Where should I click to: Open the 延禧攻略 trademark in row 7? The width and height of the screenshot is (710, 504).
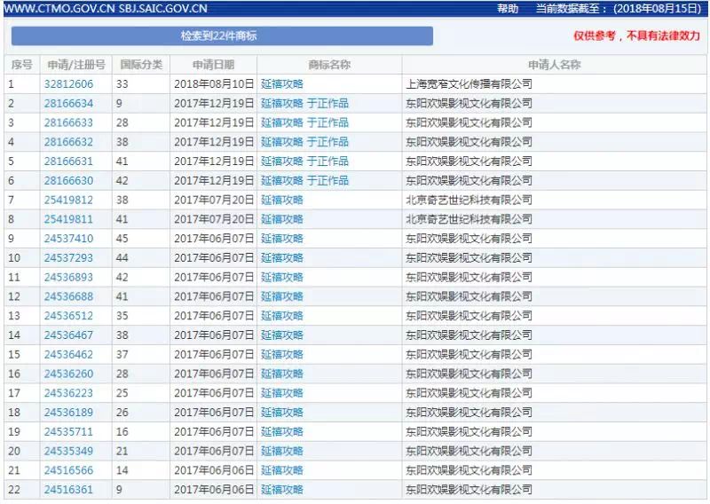(281, 200)
